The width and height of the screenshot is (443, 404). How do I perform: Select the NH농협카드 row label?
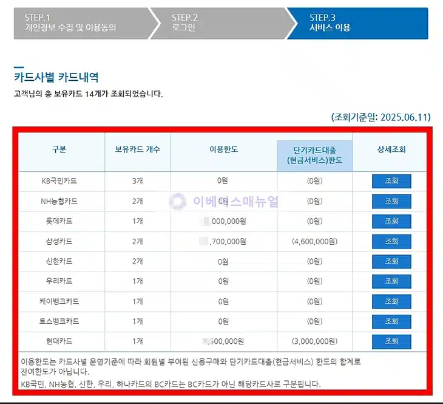(x=59, y=201)
